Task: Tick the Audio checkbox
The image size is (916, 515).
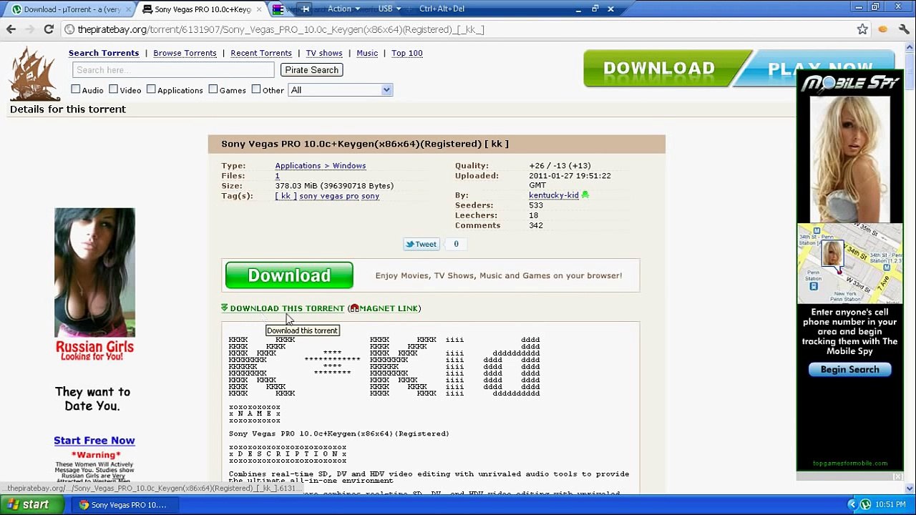Action: tap(76, 89)
